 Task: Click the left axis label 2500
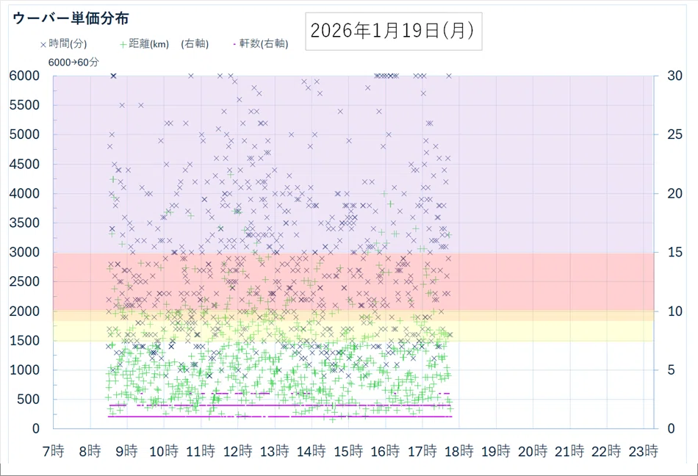click(x=24, y=281)
